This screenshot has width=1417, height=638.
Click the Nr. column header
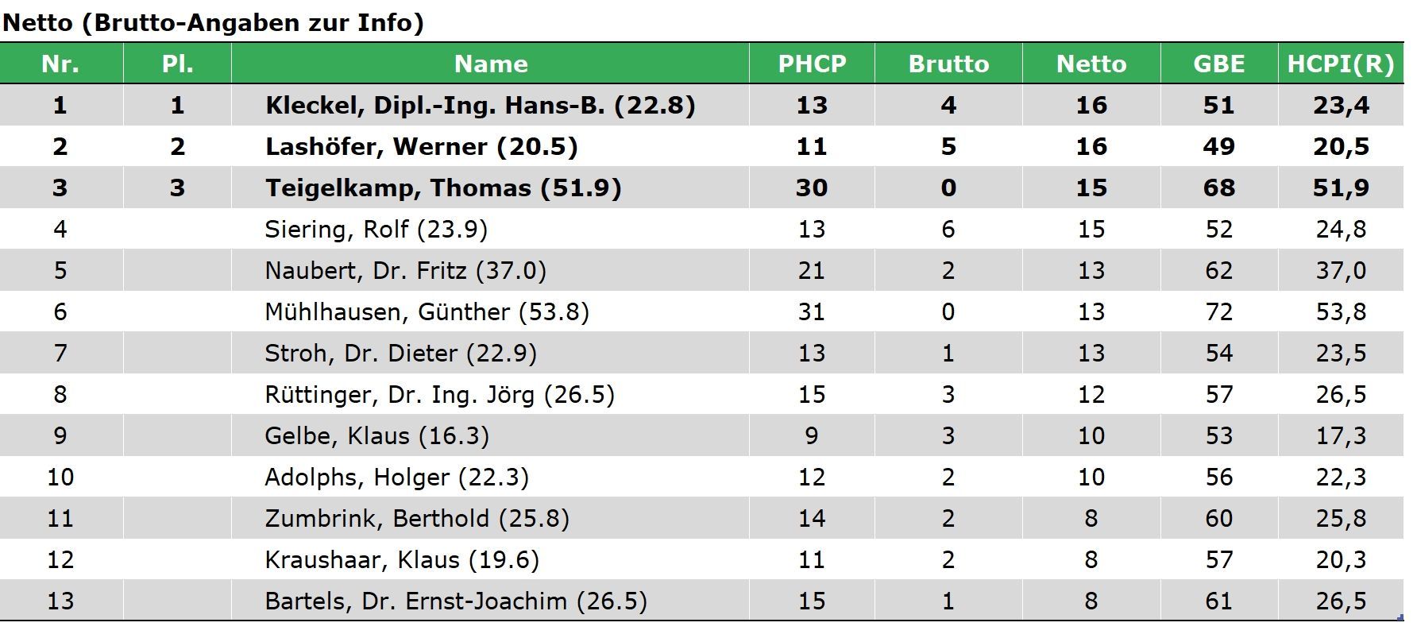pyautogui.click(x=60, y=64)
